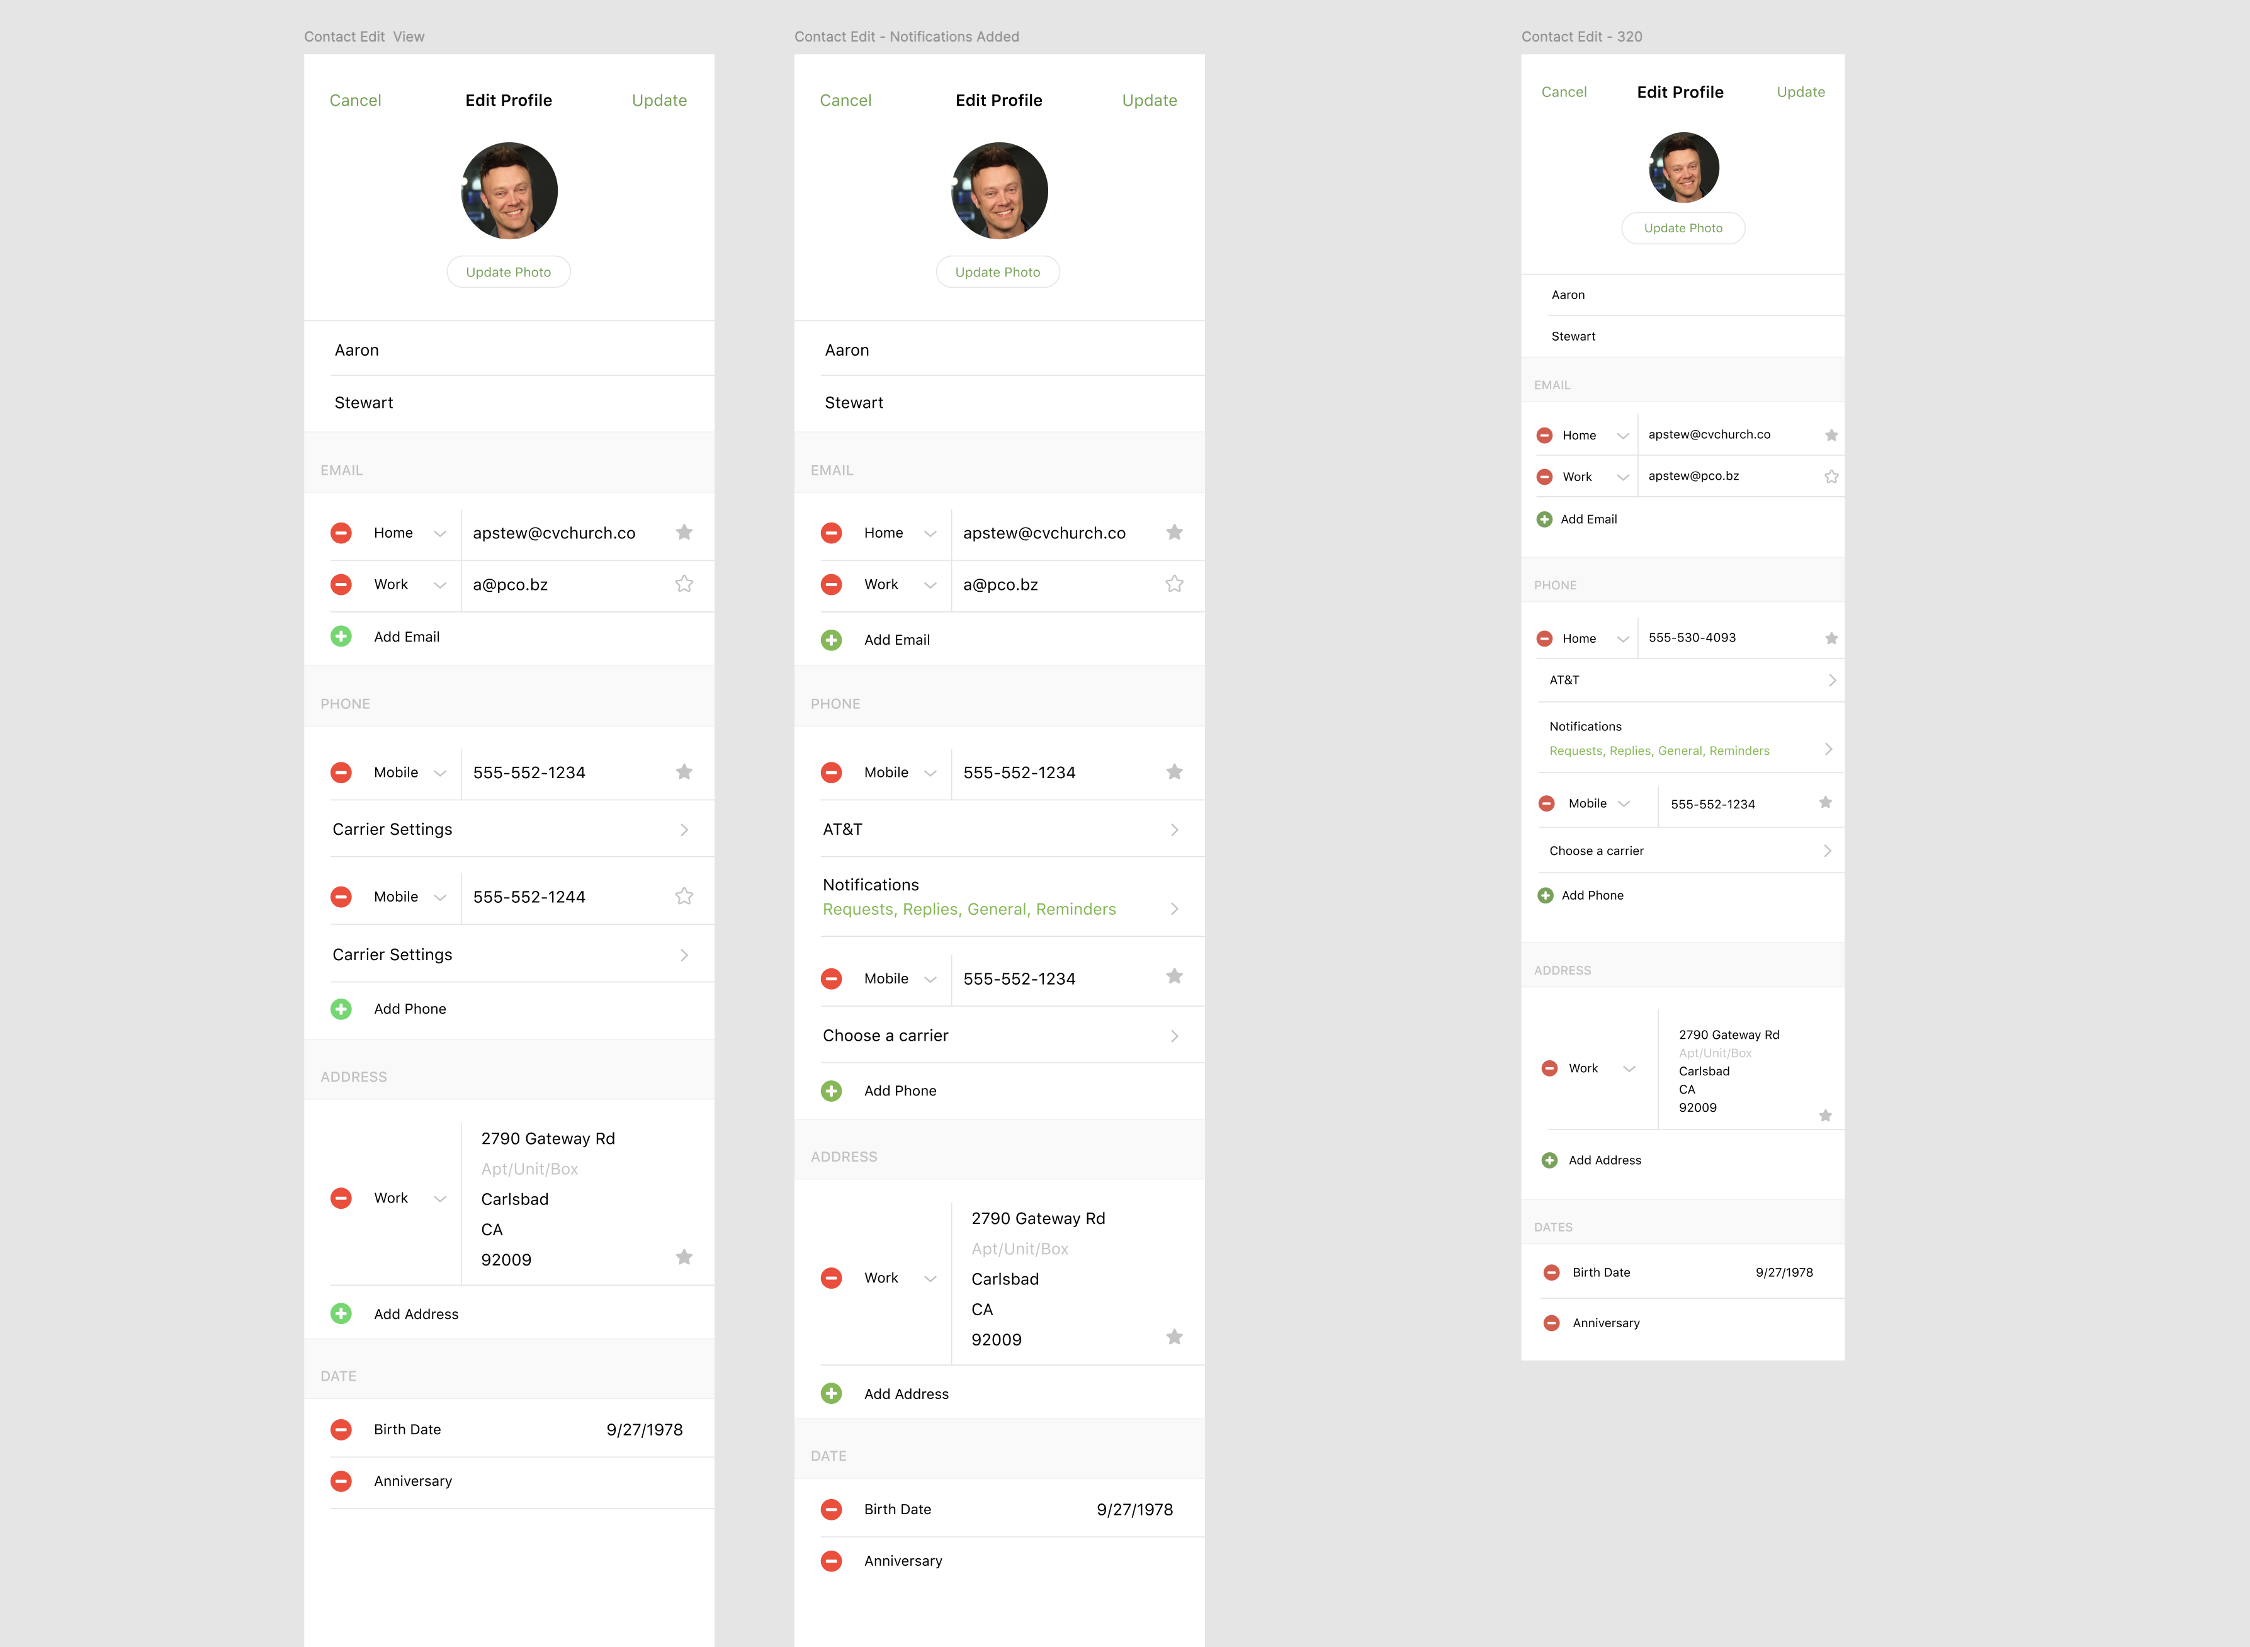The width and height of the screenshot is (2250, 1647).
Task: Remove Work email in Contact Edit View
Action: (341, 584)
